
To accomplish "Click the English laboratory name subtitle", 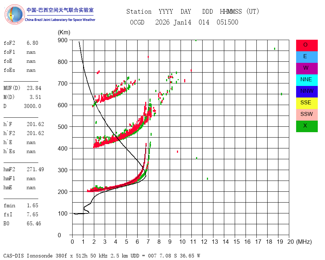I will 60,20.
